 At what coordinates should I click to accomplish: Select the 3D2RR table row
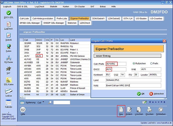click(x=55, y=43)
